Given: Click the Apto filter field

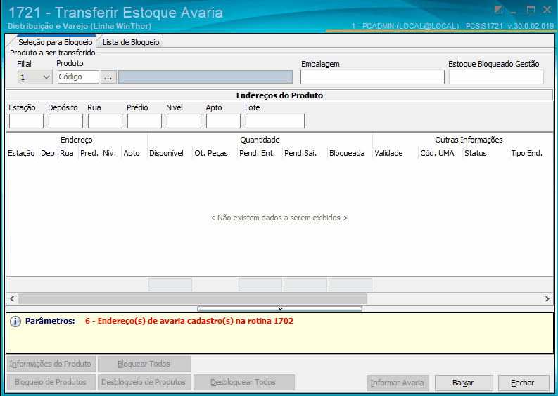Looking at the screenshot, I should tap(223, 121).
